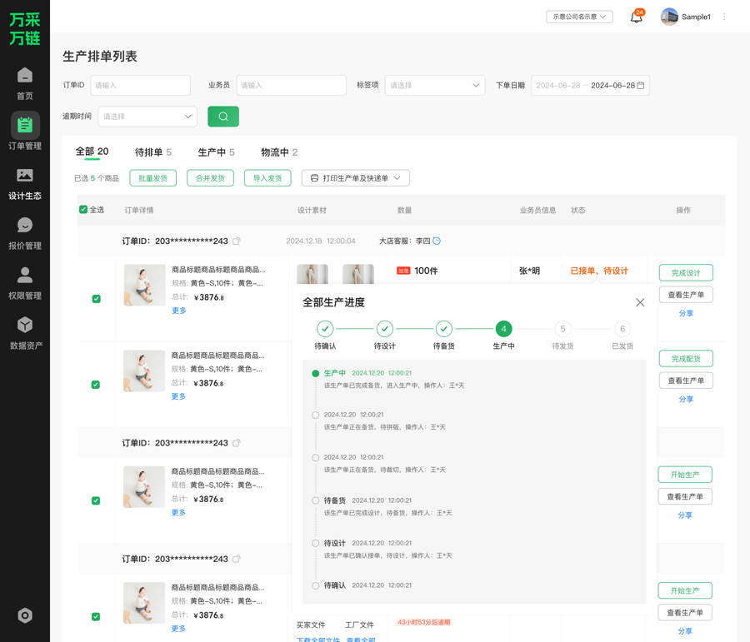Screen dimensions: 750x642
Task: Click the 批量发货 button
Action: tap(152, 178)
